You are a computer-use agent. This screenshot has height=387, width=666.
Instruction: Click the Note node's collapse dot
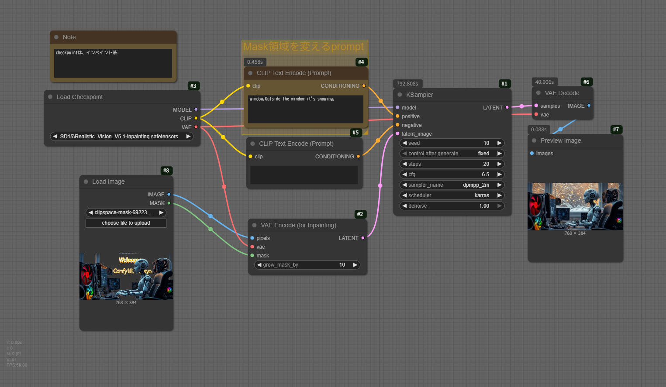tap(56, 37)
